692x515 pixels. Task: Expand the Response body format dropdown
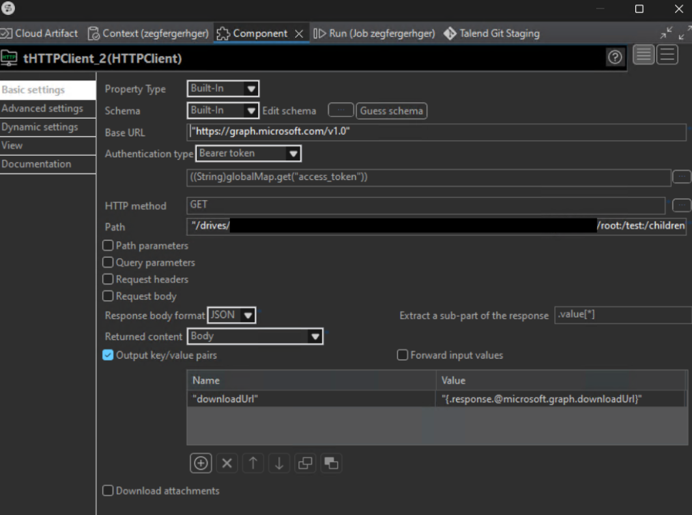point(231,315)
